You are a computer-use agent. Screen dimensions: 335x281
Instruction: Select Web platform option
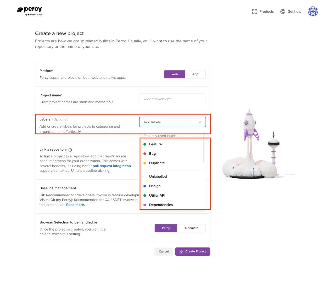coord(175,74)
